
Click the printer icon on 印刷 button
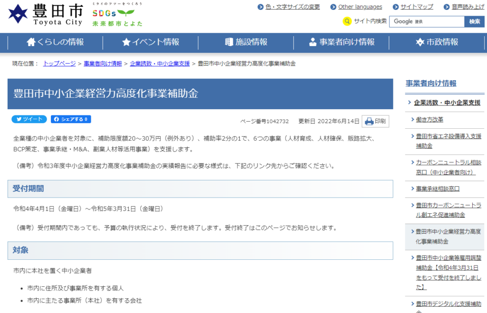[x=369, y=122]
